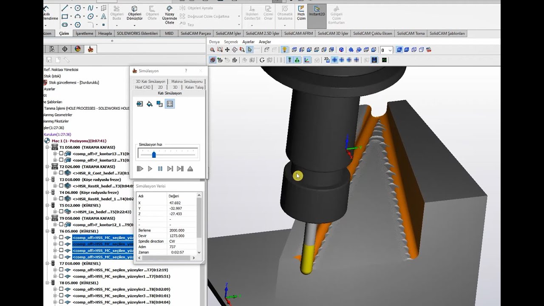
Task: Click the Stok güncellemesi - [Durduruldu] item
Action: (74, 82)
